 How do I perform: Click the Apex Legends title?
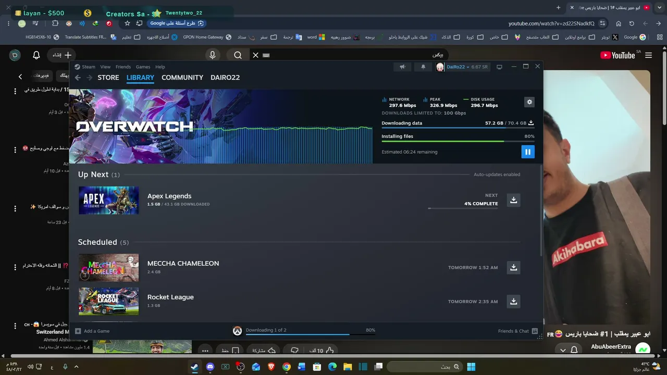click(x=169, y=196)
